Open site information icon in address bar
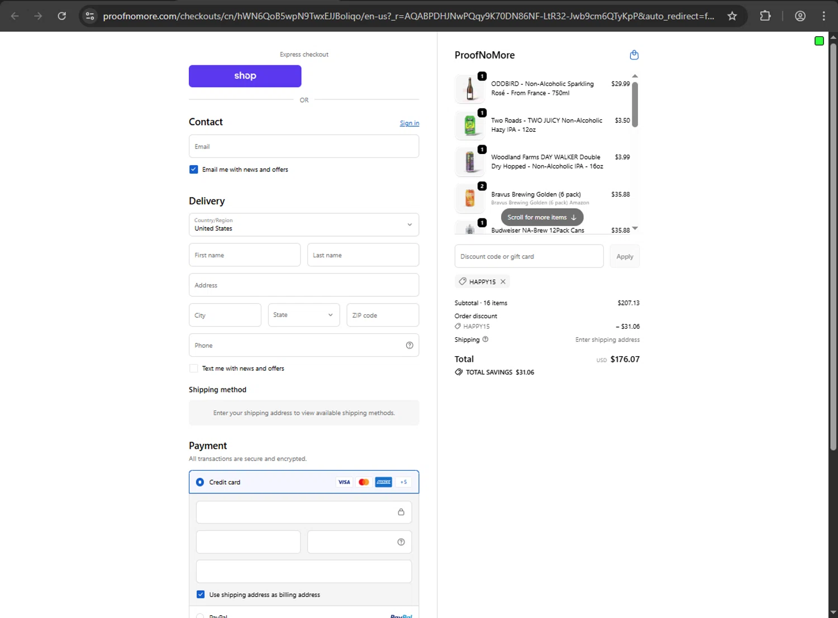This screenshot has width=838, height=618. point(90,16)
